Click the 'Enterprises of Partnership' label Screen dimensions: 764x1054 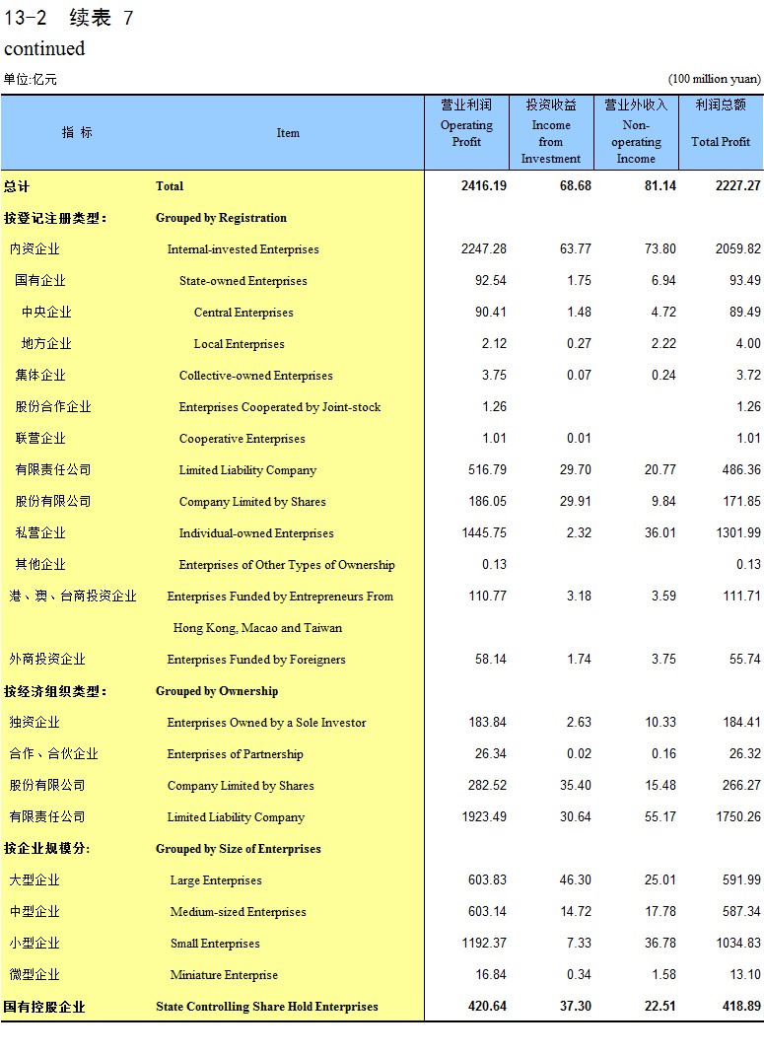[x=236, y=754]
